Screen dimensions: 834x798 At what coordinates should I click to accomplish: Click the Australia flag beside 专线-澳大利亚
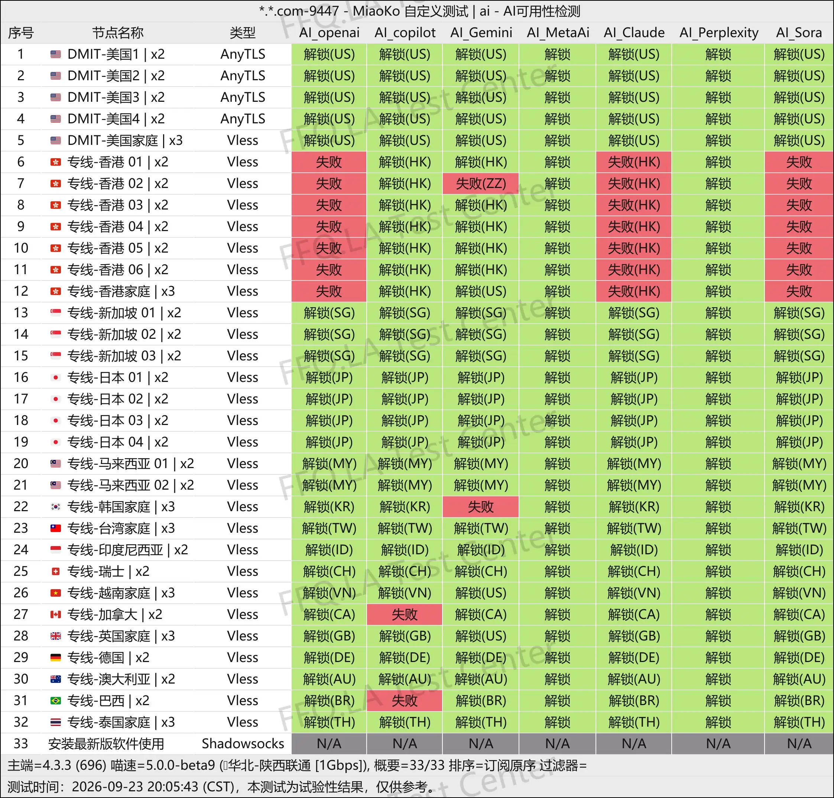[55, 678]
